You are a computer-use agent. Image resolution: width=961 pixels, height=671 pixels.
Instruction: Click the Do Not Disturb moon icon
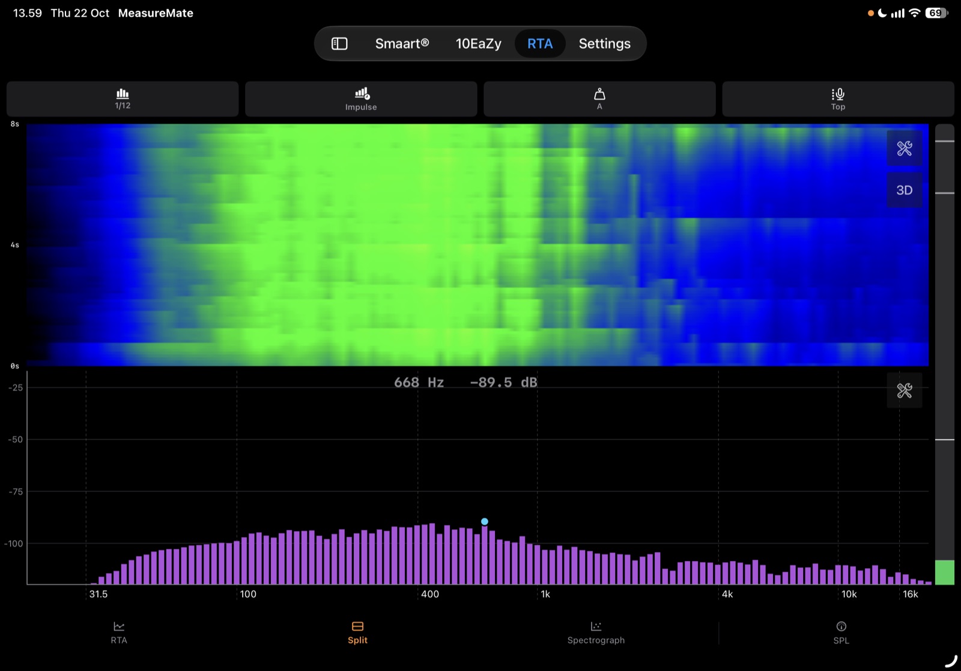pos(882,13)
